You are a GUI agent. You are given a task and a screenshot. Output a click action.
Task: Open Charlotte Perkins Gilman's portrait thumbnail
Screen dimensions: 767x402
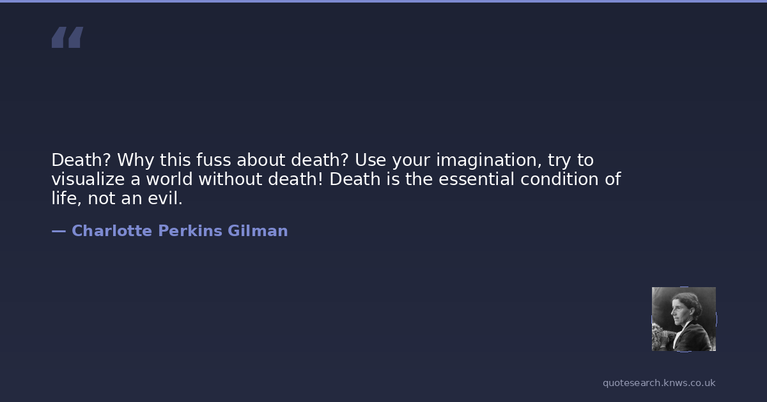point(683,319)
